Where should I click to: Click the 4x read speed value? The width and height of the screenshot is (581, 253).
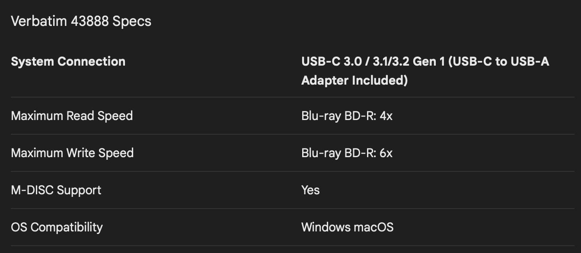386,116
